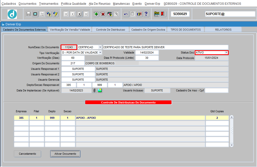Screen dimensions: 257x167
Task: Go to the first record arrow
Action: click(66, 14)
